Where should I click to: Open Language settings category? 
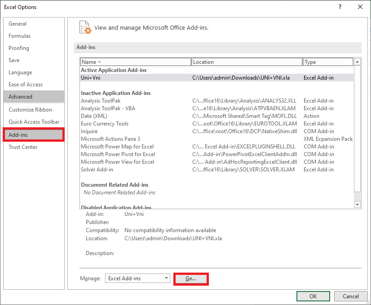click(34, 72)
